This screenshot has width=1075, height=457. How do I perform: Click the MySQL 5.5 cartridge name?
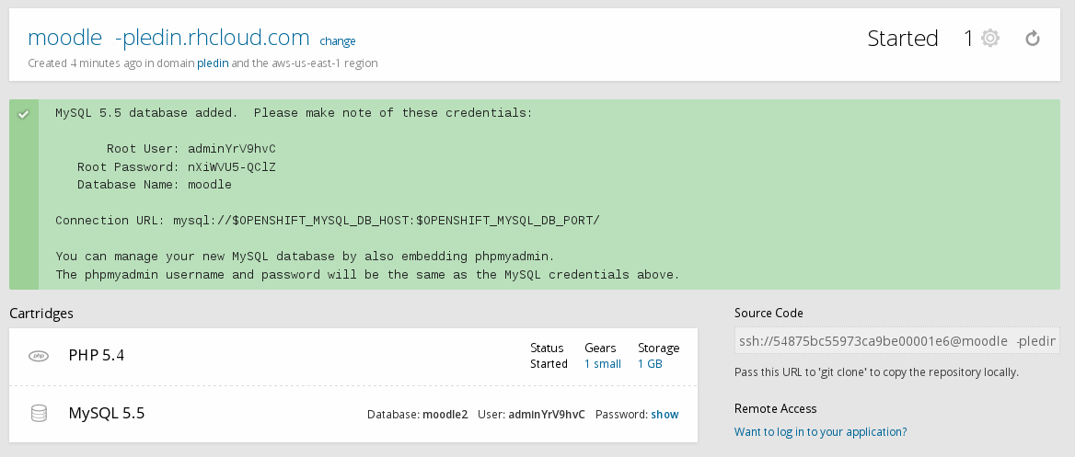[x=107, y=413]
